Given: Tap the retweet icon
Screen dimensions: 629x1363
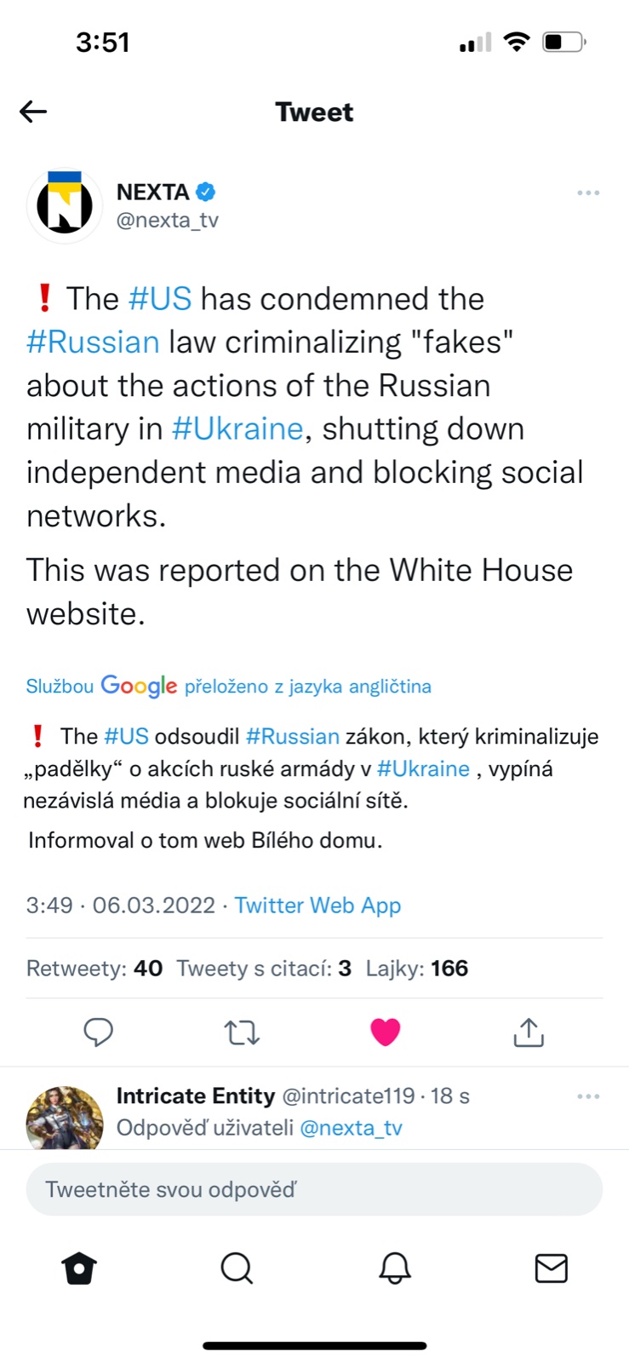Looking at the screenshot, I should point(242,1032).
